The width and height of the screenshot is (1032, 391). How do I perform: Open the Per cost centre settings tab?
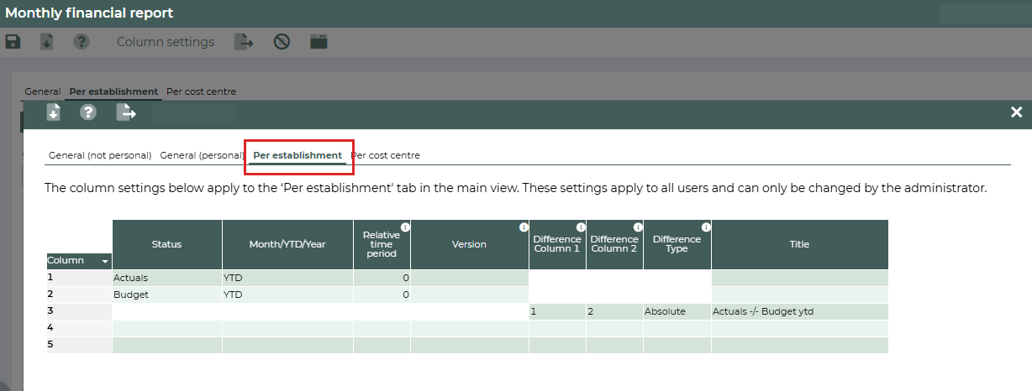387,155
